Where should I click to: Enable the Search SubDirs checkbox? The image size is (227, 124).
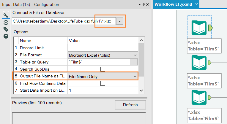point(103,69)
